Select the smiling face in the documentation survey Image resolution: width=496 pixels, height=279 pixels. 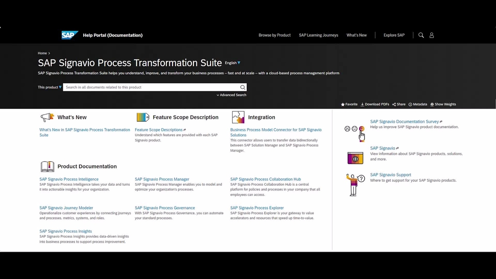[x=362, y=129]
